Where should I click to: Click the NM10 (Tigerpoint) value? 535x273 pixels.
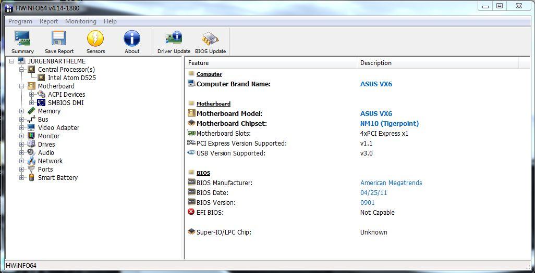390,124
